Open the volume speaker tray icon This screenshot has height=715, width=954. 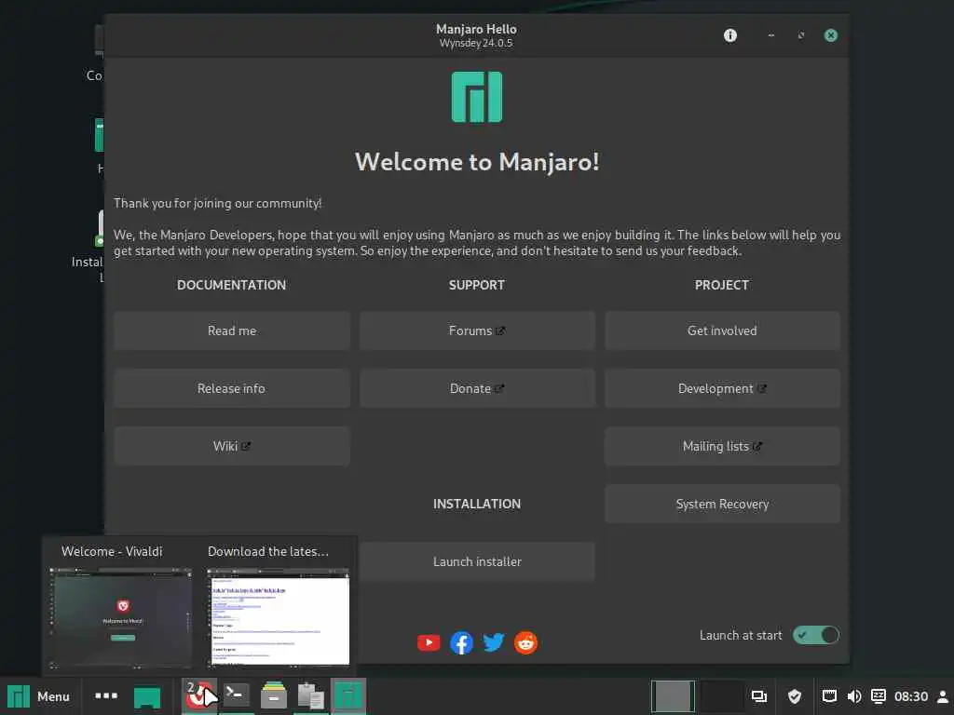click(854, 696)
